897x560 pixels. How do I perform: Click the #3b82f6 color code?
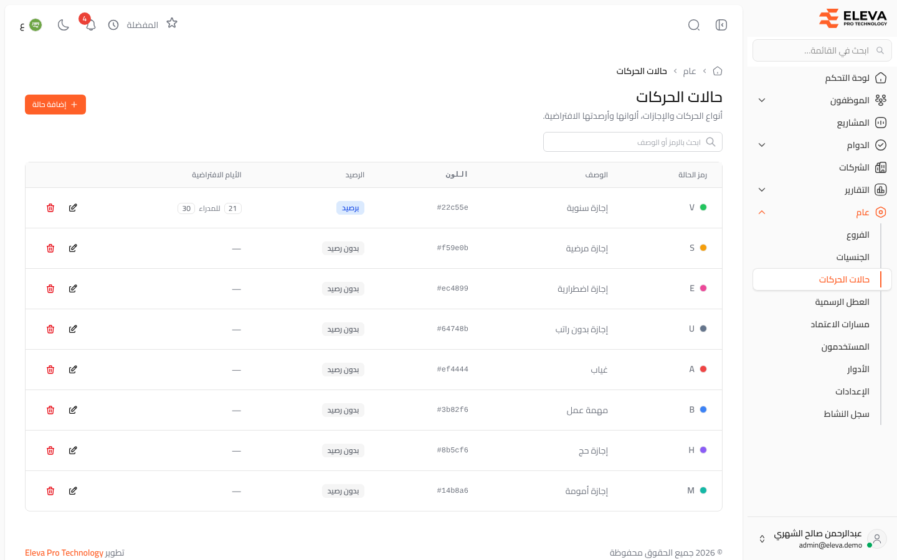click(x=453, y=410)
